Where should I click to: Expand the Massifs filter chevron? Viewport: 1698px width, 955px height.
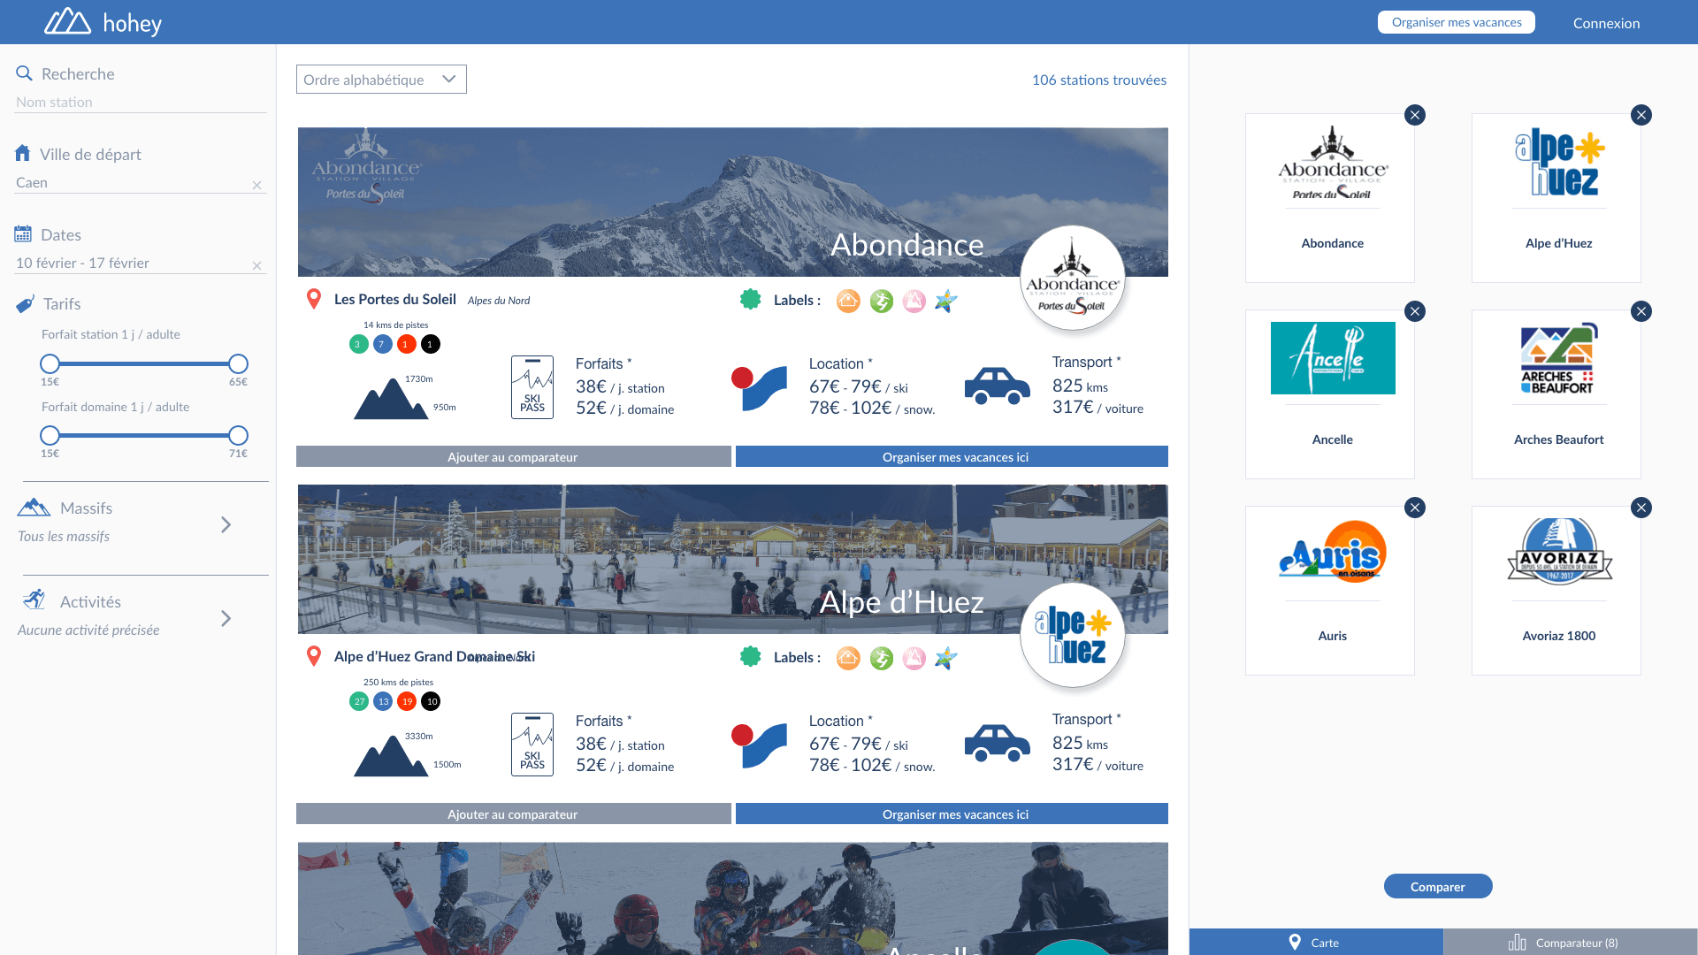(226, 524)
